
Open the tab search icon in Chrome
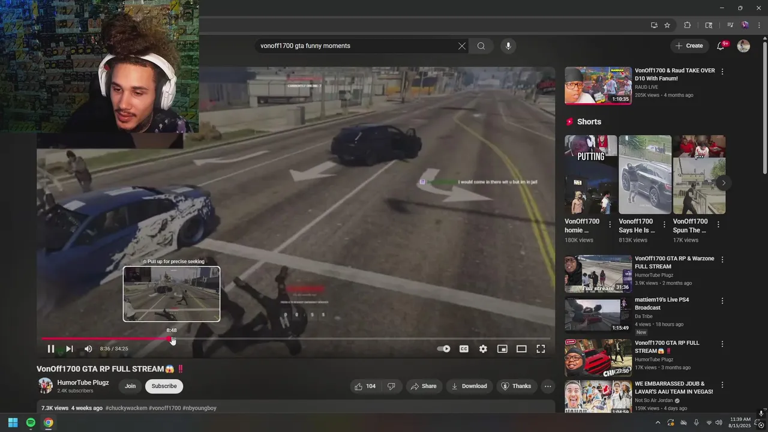709,25
